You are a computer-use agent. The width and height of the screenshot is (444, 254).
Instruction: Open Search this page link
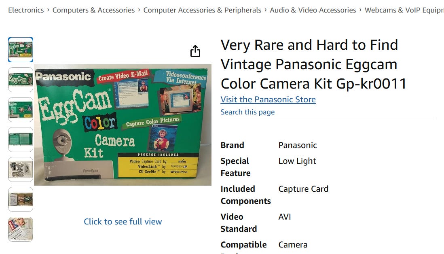pos(247,112)
